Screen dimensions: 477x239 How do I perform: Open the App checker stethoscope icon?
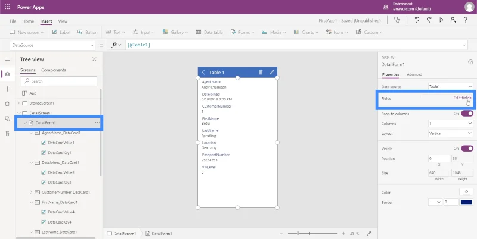[397, 20]
